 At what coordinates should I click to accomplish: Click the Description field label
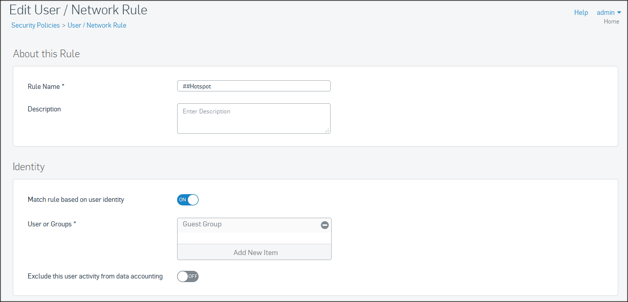(x=44, y=109)
